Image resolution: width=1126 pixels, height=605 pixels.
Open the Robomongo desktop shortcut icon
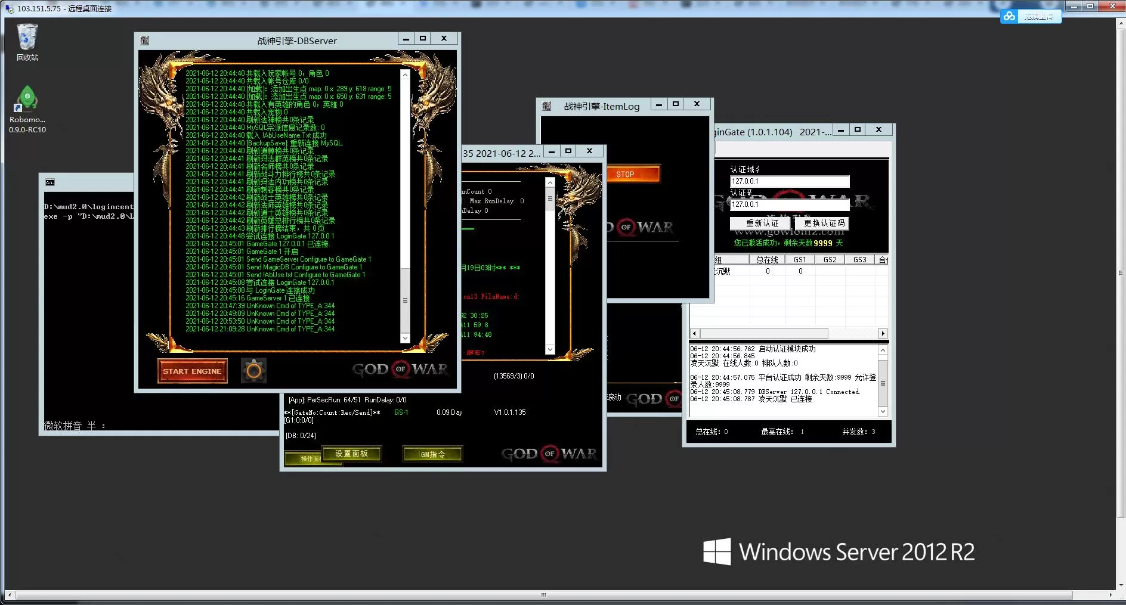pyautogui.click(x=27, y=99)
